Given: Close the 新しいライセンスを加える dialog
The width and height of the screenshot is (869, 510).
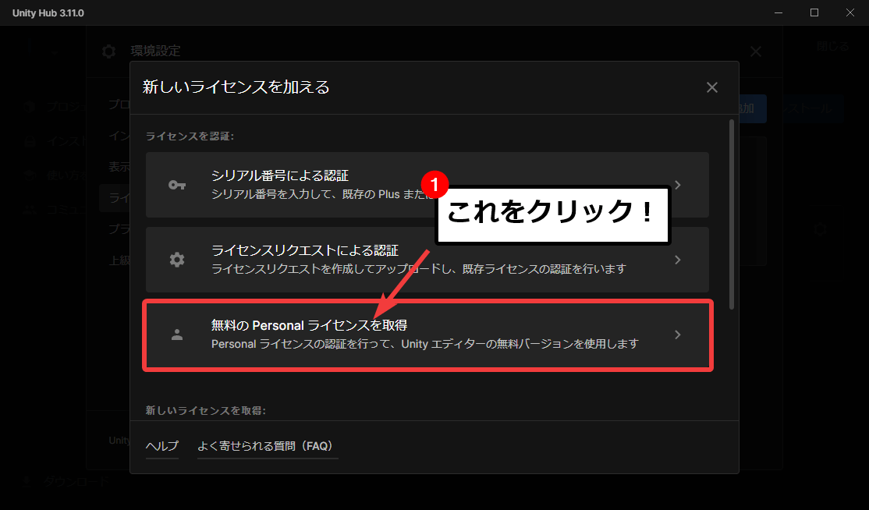Looking at the screenshot, I should pyautogui.click(x=712, y=87).
